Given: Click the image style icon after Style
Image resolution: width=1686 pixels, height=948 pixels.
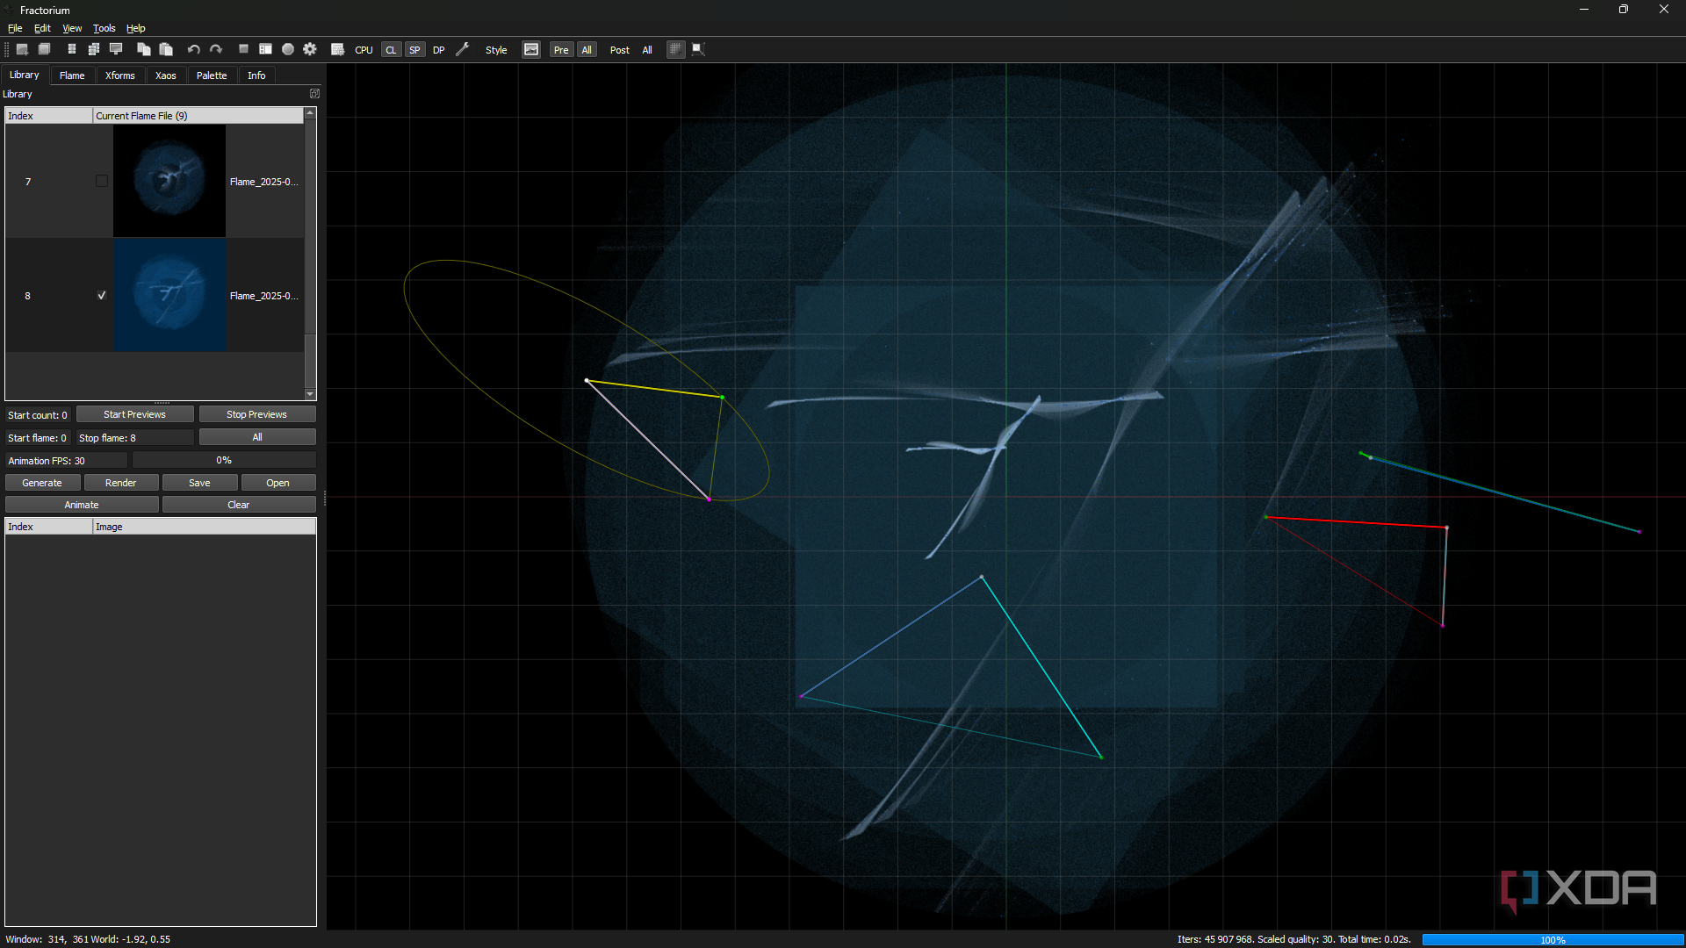Looking at the screenshot, I should coord(531,49).
